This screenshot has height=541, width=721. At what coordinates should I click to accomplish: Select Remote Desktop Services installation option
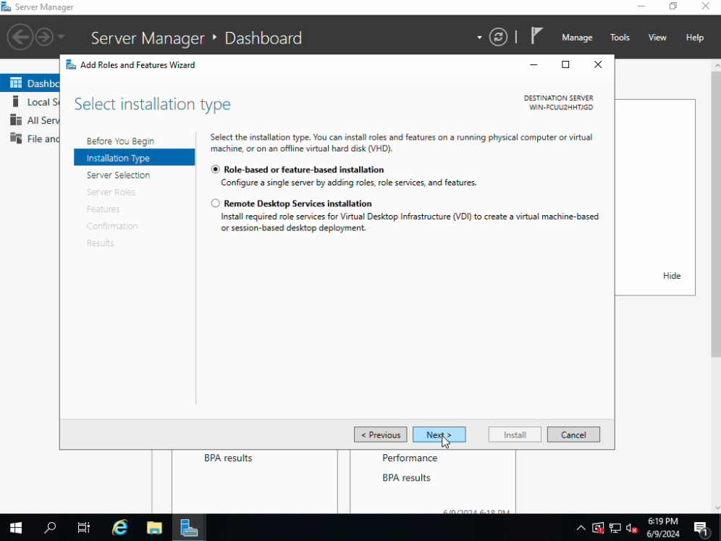pyautogui.click(x=216, y=204)
